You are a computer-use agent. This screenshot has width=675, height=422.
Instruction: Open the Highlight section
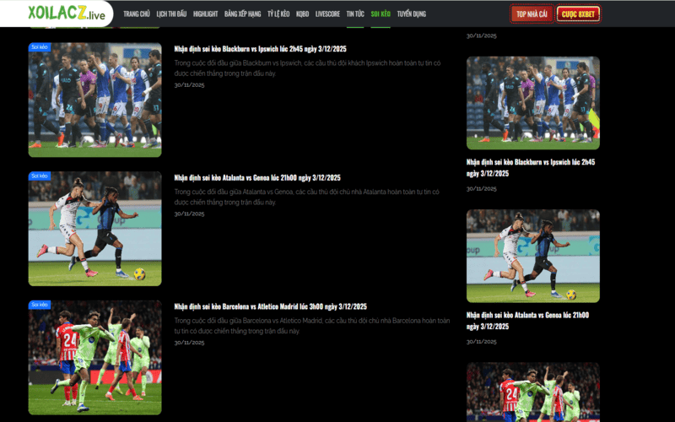(x=205, y=14)
